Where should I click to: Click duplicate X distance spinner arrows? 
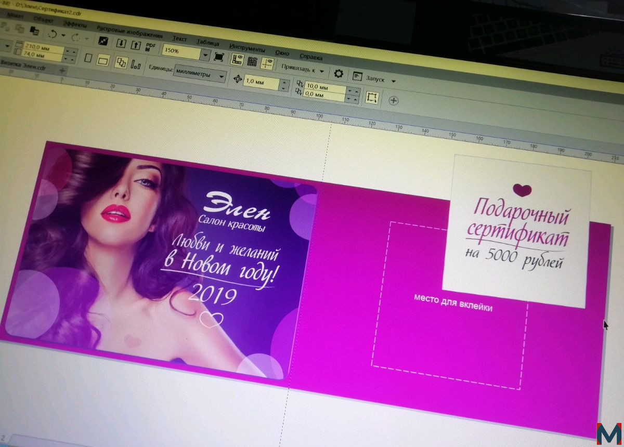point(353,91)
